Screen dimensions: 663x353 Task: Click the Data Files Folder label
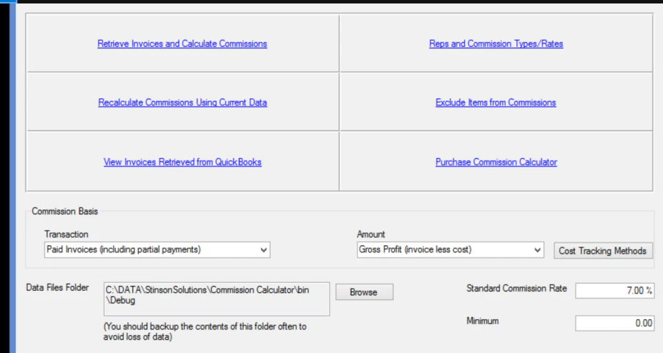point(57,287)
